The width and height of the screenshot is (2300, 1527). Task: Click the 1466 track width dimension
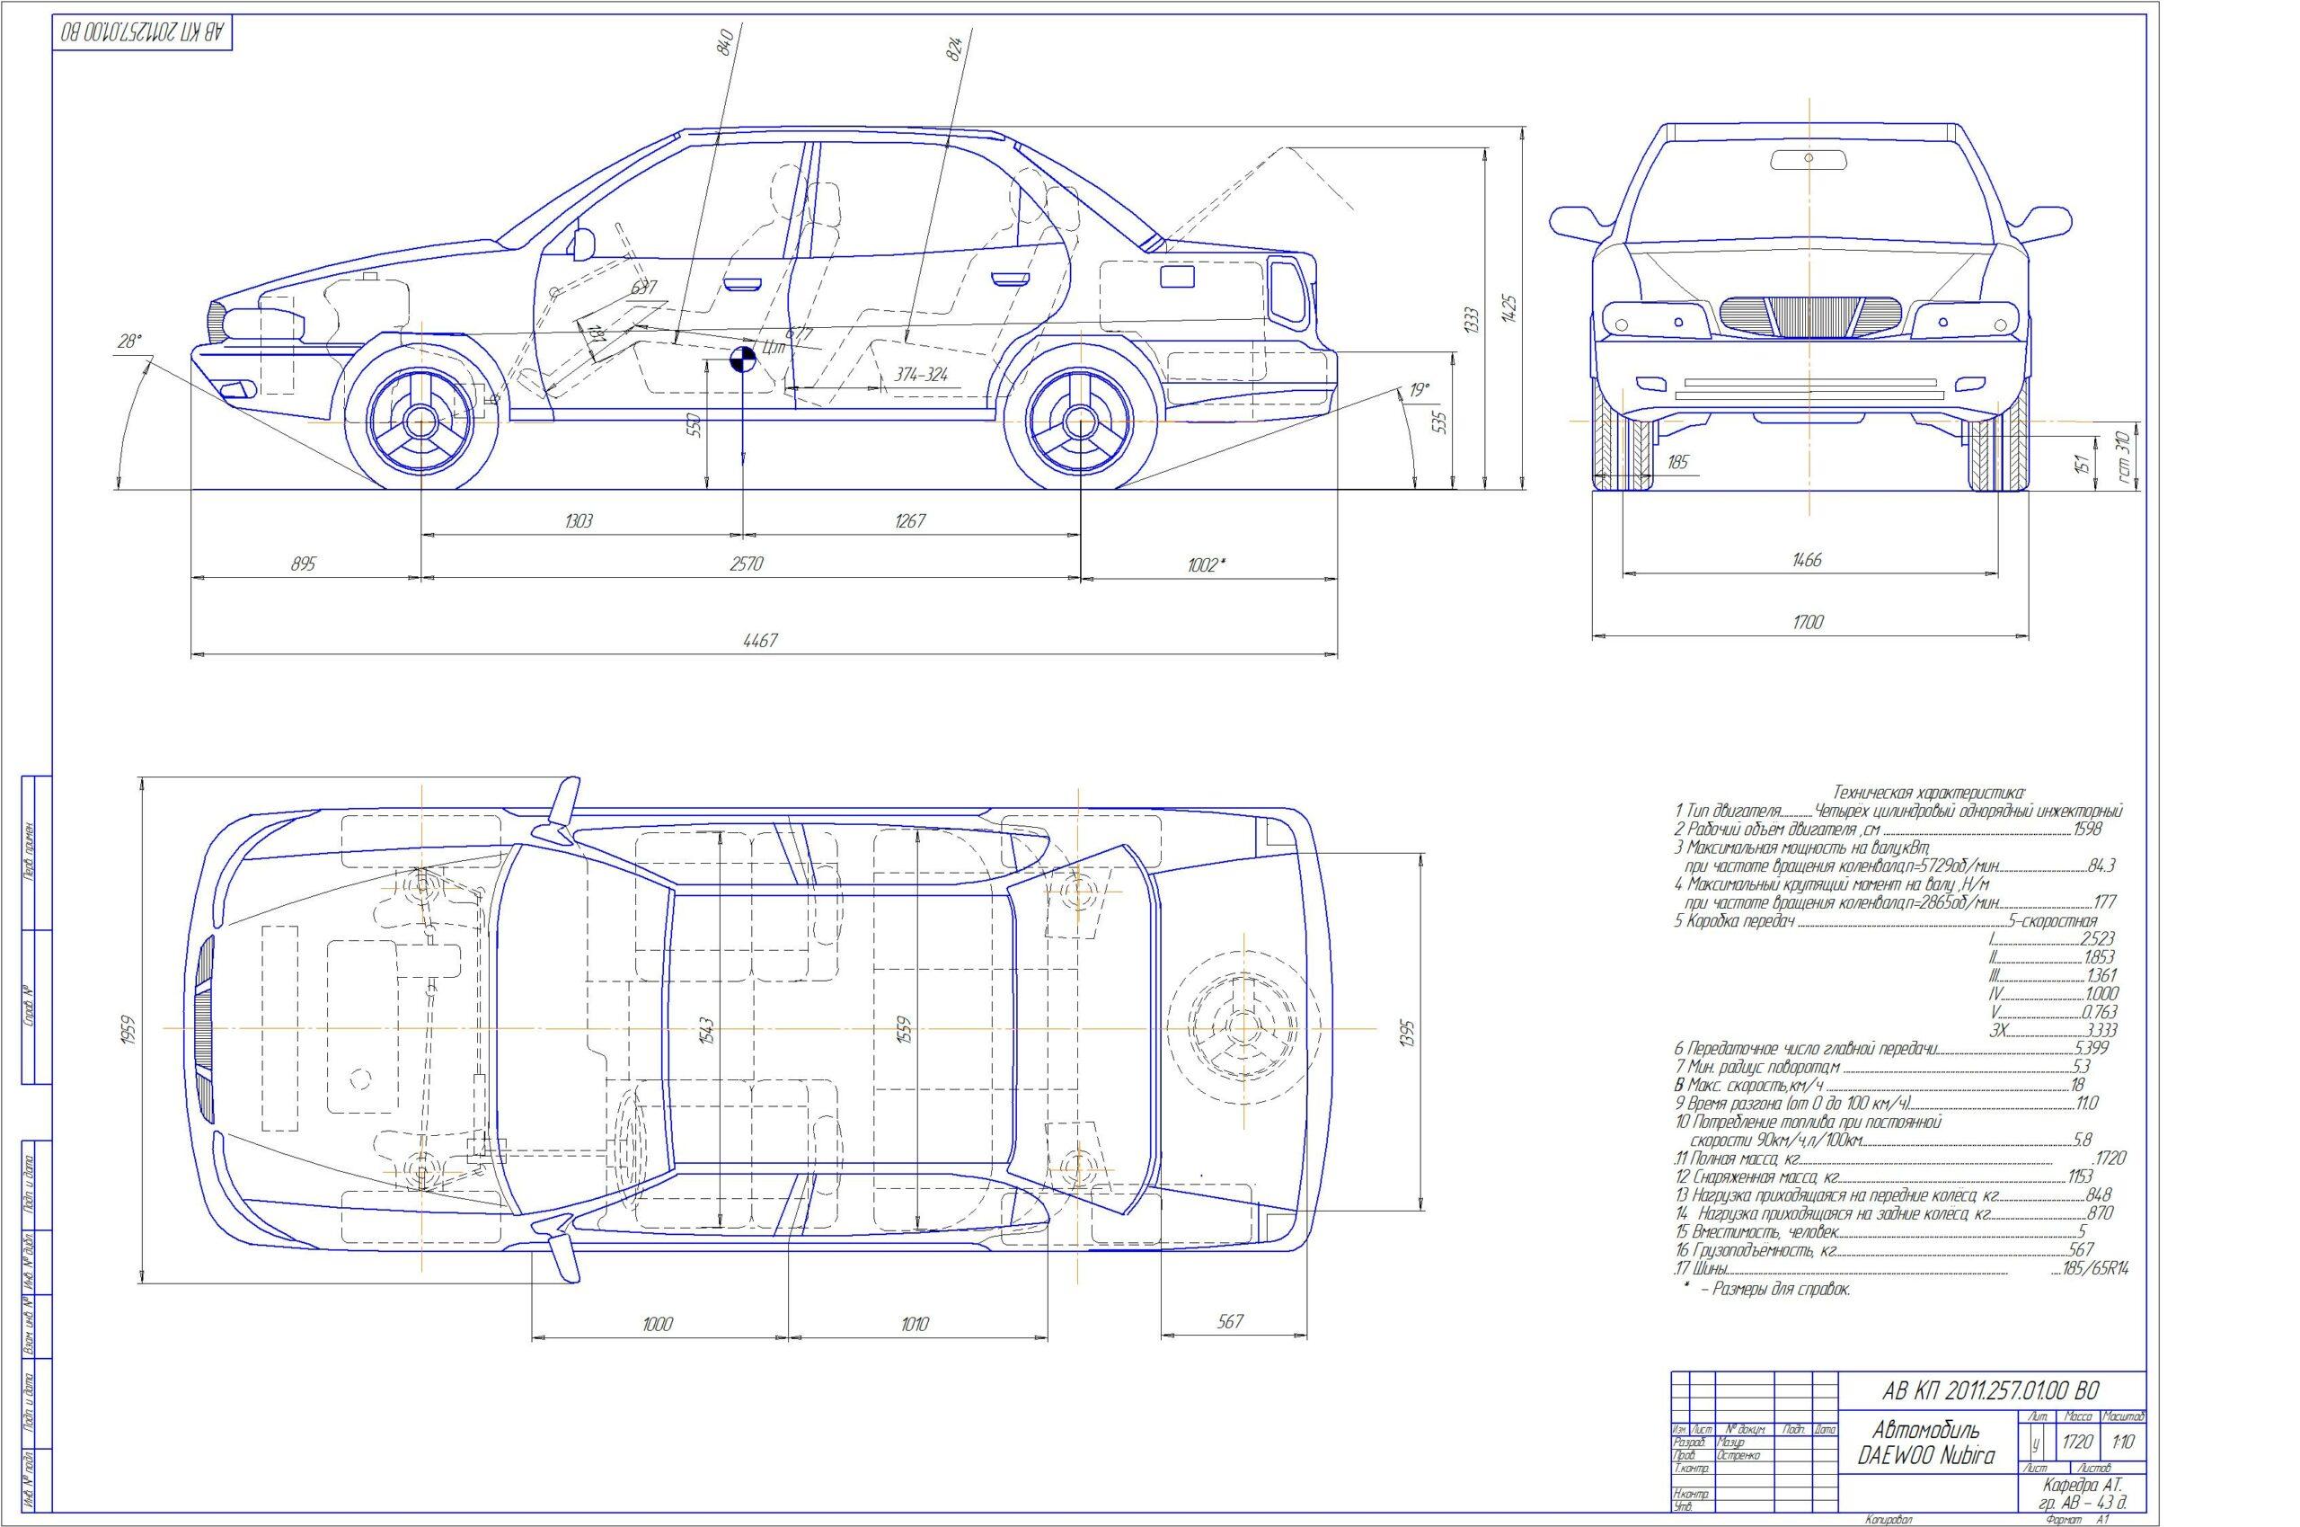(x=1807, y=560)
